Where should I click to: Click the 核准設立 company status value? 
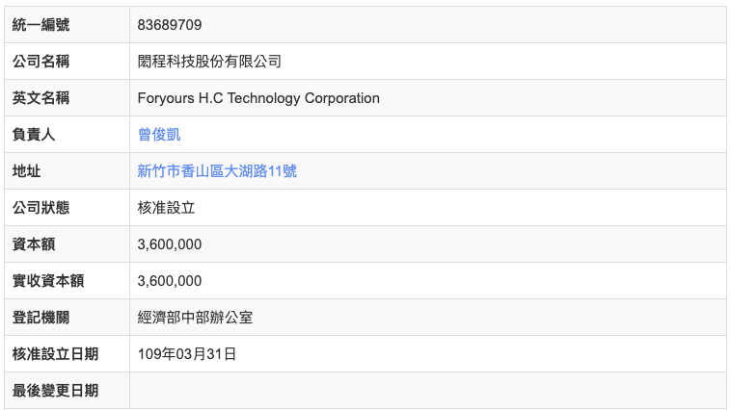[x=167, y=208]
